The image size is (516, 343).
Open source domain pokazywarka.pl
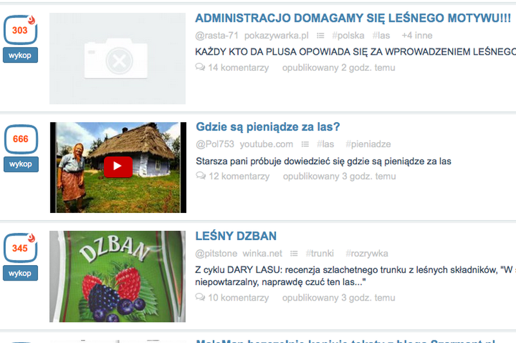[277, 35]
